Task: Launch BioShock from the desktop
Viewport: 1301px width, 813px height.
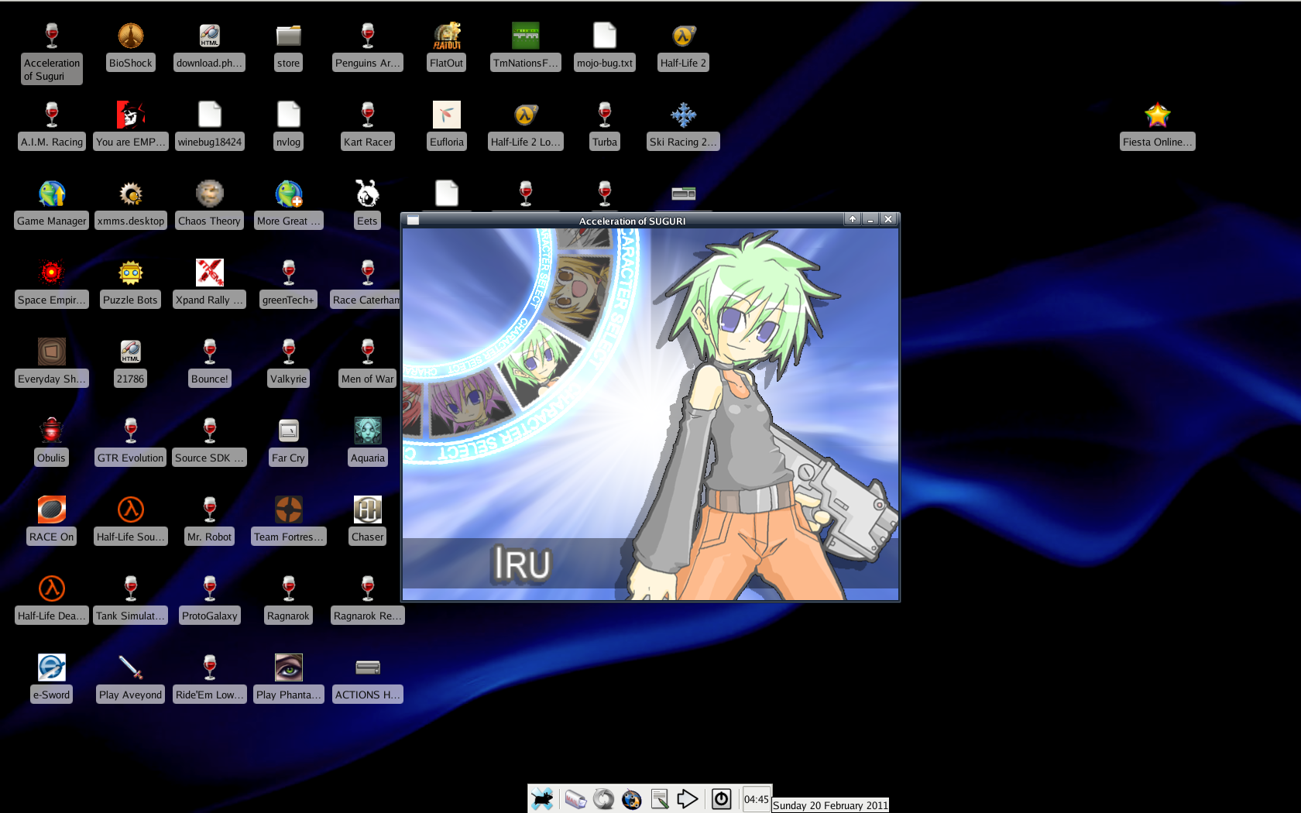Action: click(x=130, y=35)
